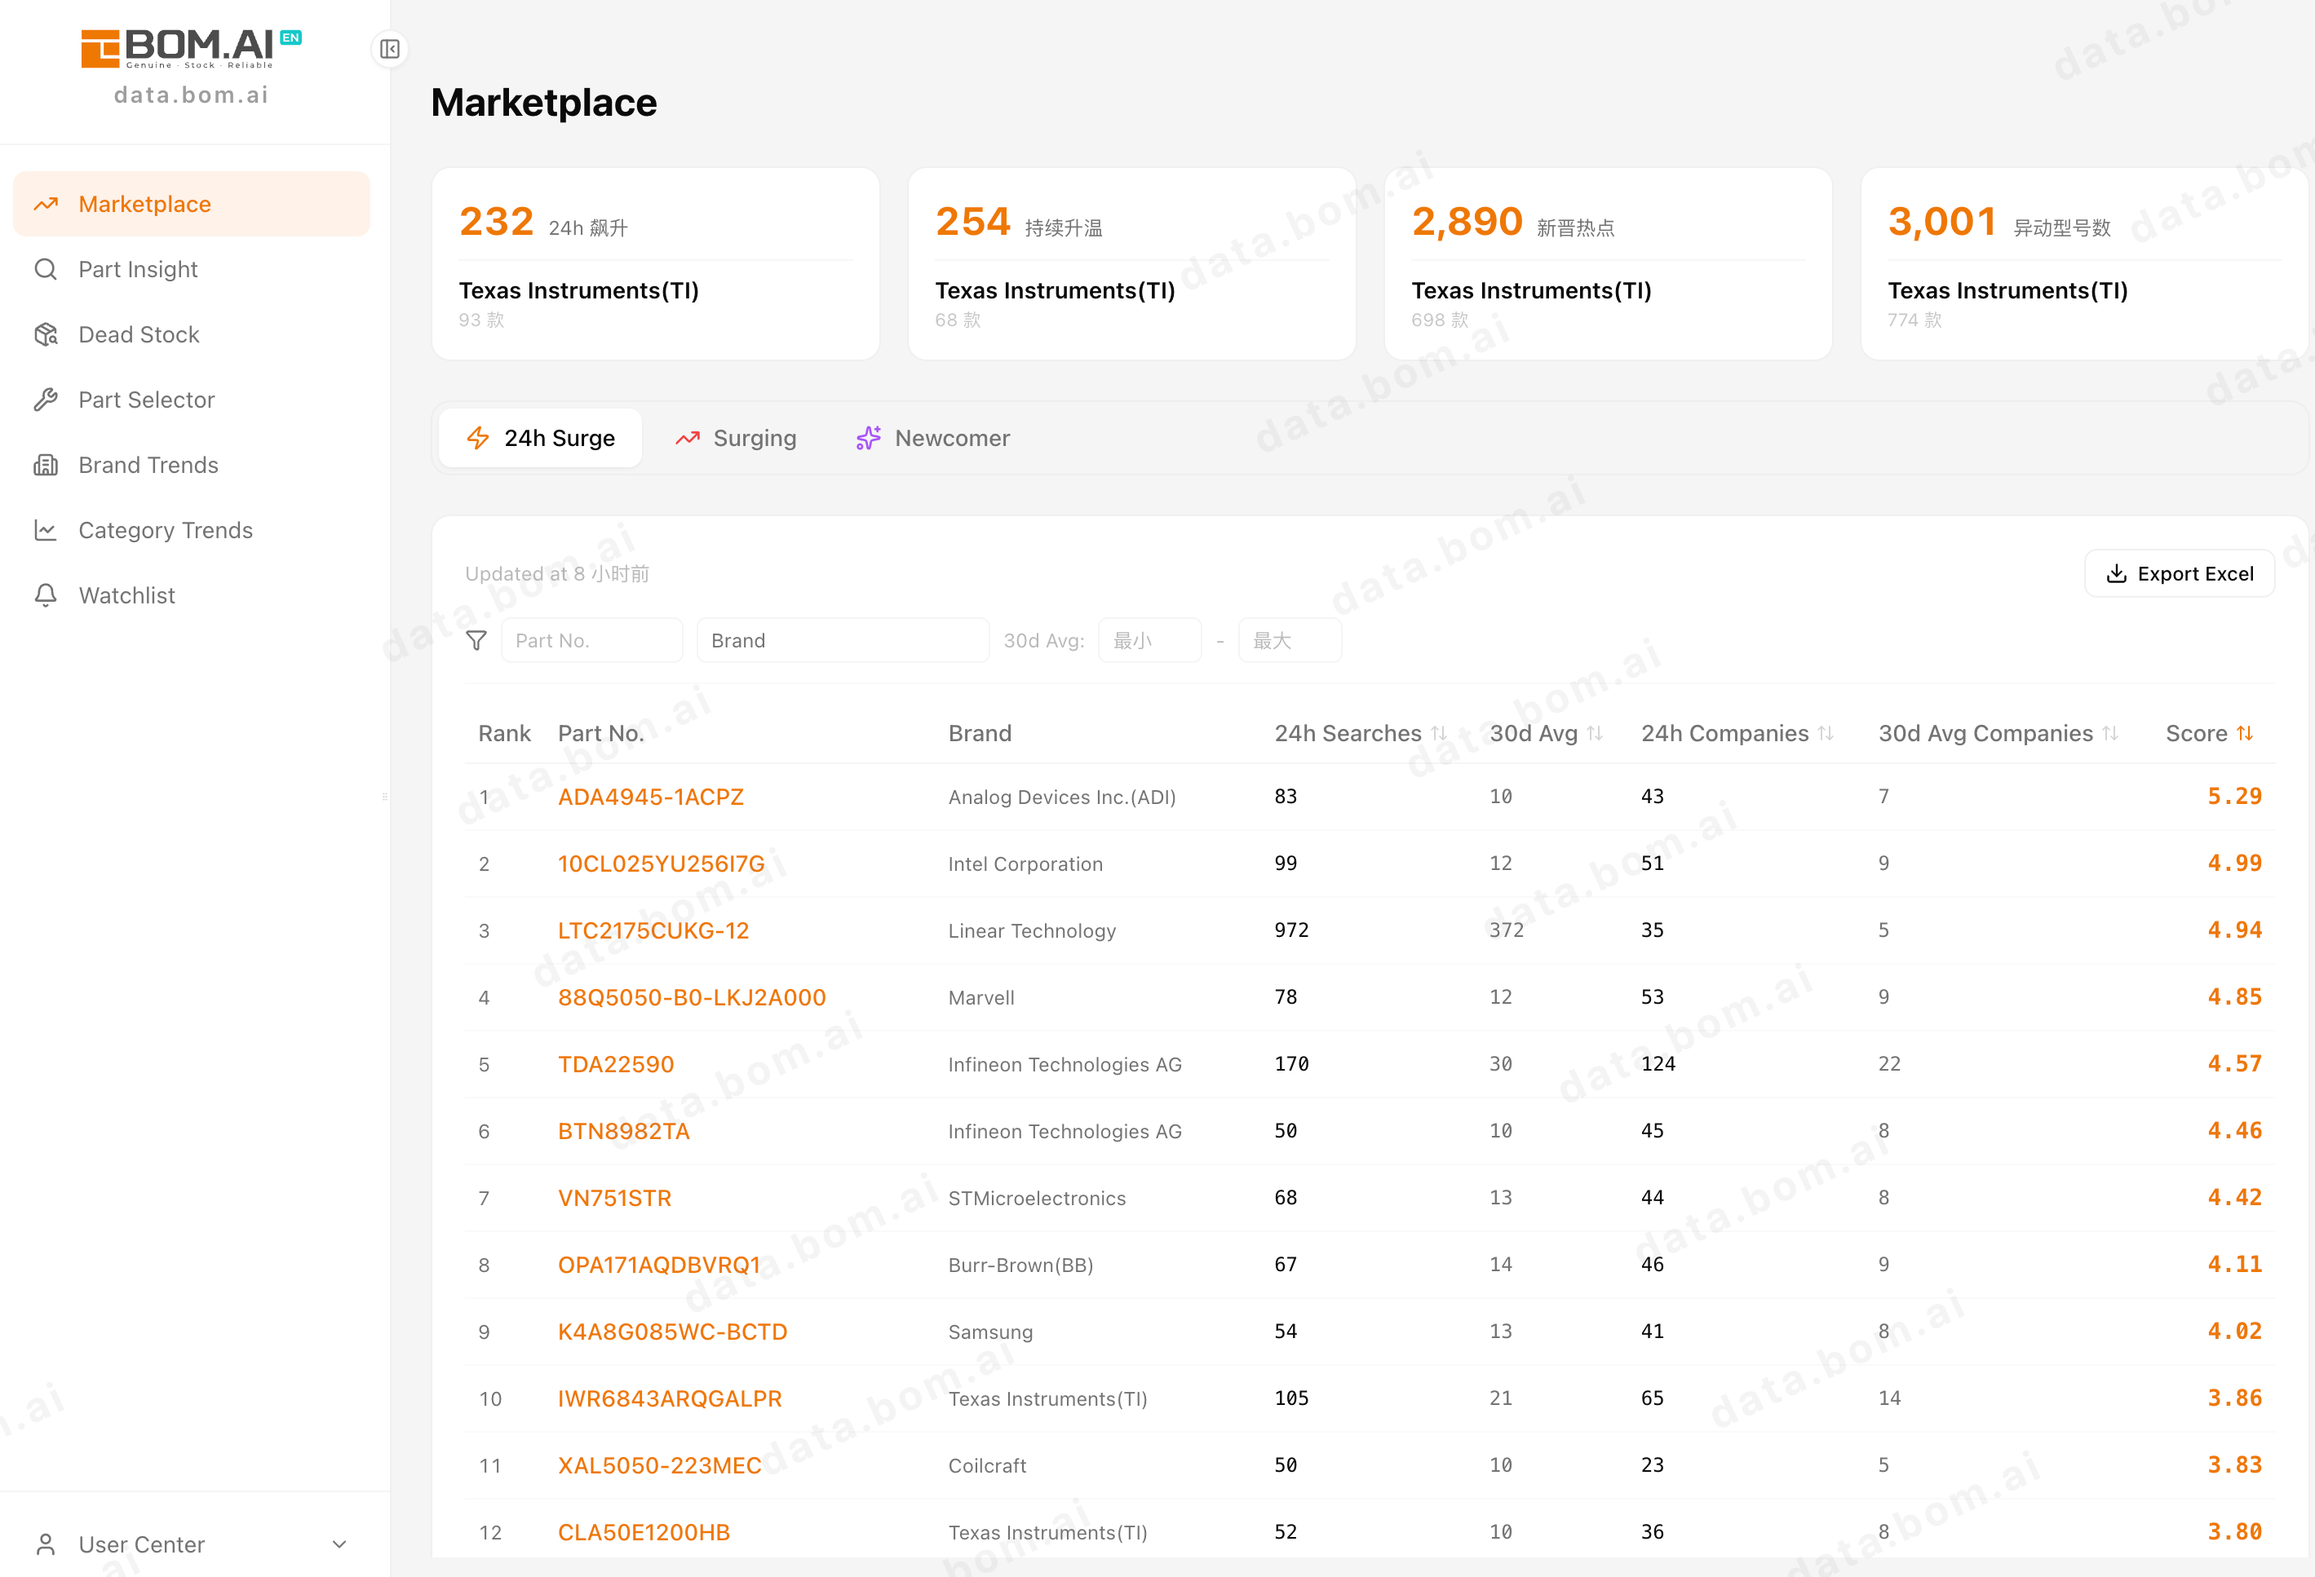Viewport: 2315px width, 1577px height.
Task: Click the Category Trends chart icon
Action: point(46,530)
